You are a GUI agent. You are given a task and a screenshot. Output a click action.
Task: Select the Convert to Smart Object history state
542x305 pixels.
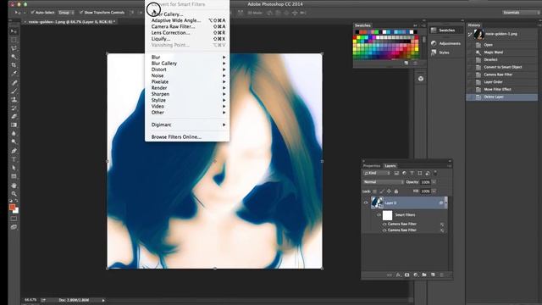(502, 67)
